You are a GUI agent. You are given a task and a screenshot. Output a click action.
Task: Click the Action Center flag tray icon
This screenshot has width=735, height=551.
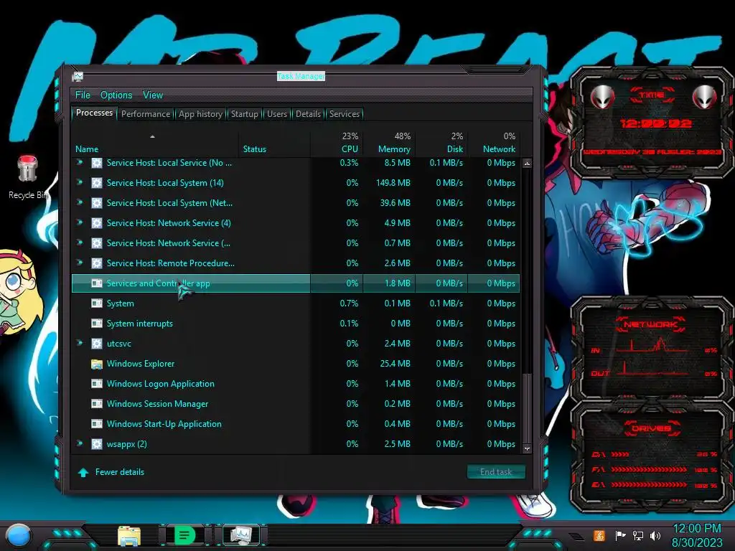[620, 535]
